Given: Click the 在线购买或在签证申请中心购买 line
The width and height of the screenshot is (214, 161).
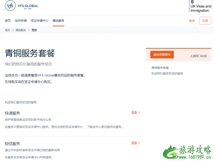Looking at the screenshot, I should (28, 82).
